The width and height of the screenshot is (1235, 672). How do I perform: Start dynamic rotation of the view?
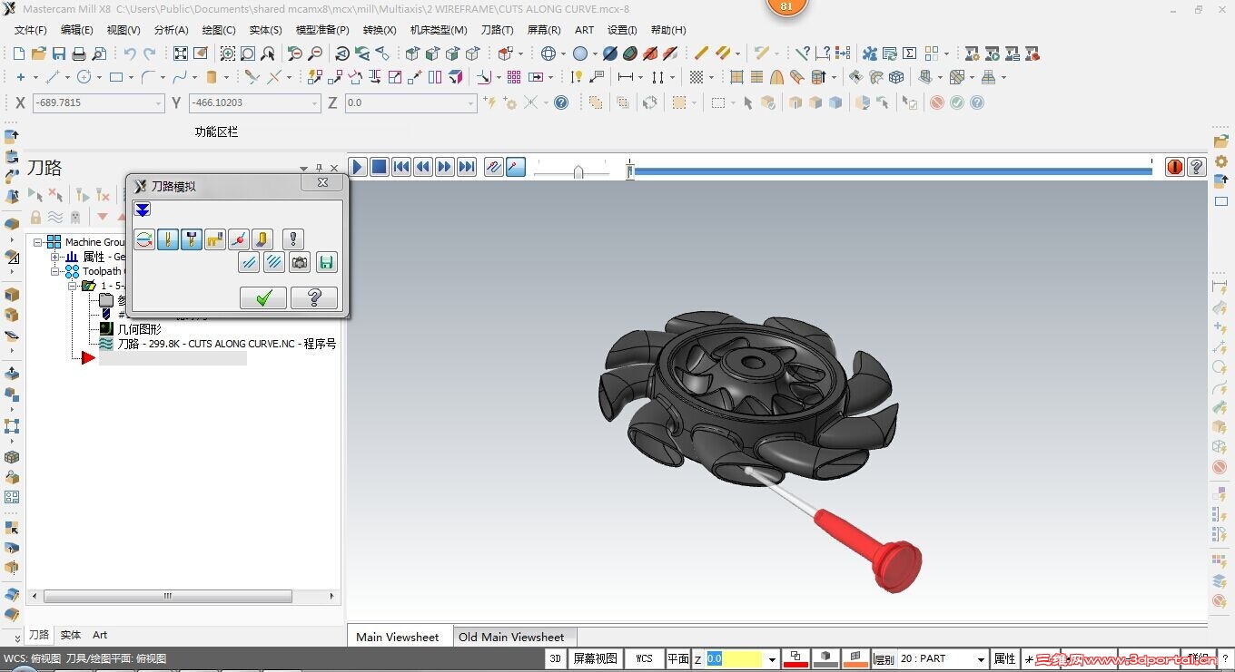pyautogui.click(x=342, y=54)
